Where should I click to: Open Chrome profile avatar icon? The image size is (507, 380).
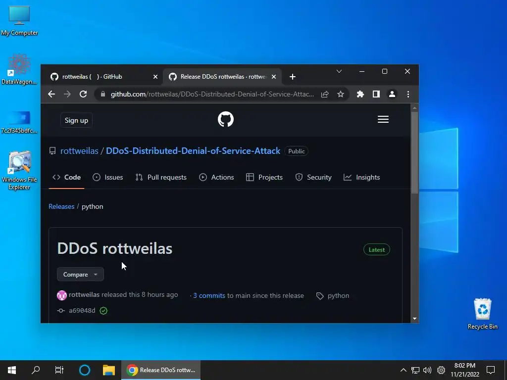pyautogui.click(x=392, y=94)
